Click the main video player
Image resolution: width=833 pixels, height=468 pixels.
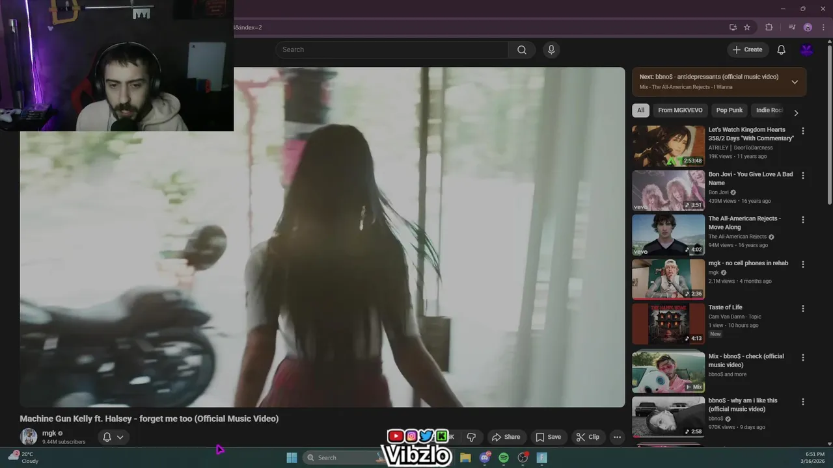pyautogui.click(x=322, y=237)
